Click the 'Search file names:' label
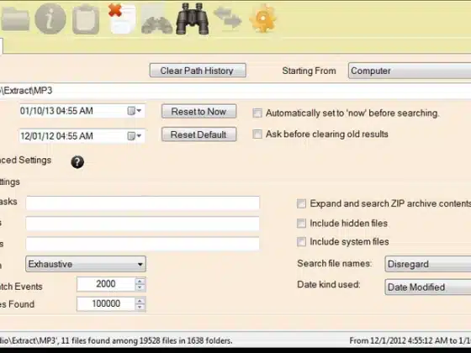 click(335, 264)
